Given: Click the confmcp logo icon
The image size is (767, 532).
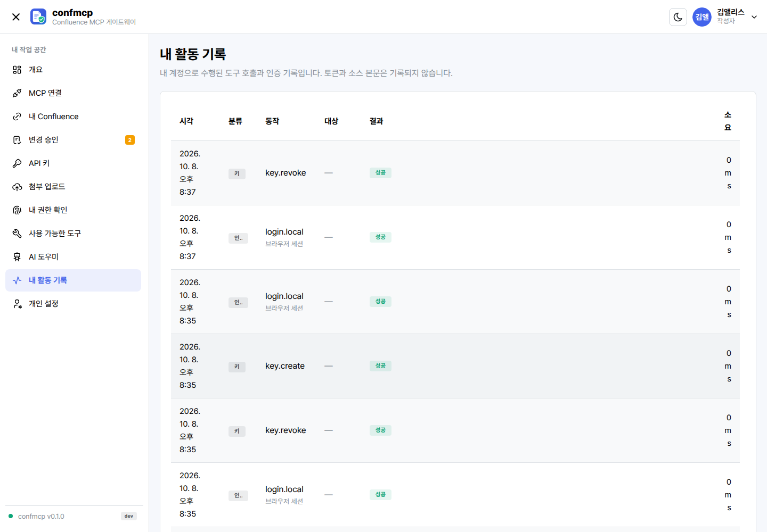Looking at the screenshot, I should (38, 16).
